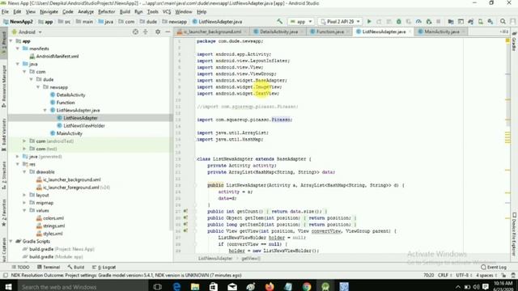Collapse the manifests folder
518x291 pixels.
[18, 48]
